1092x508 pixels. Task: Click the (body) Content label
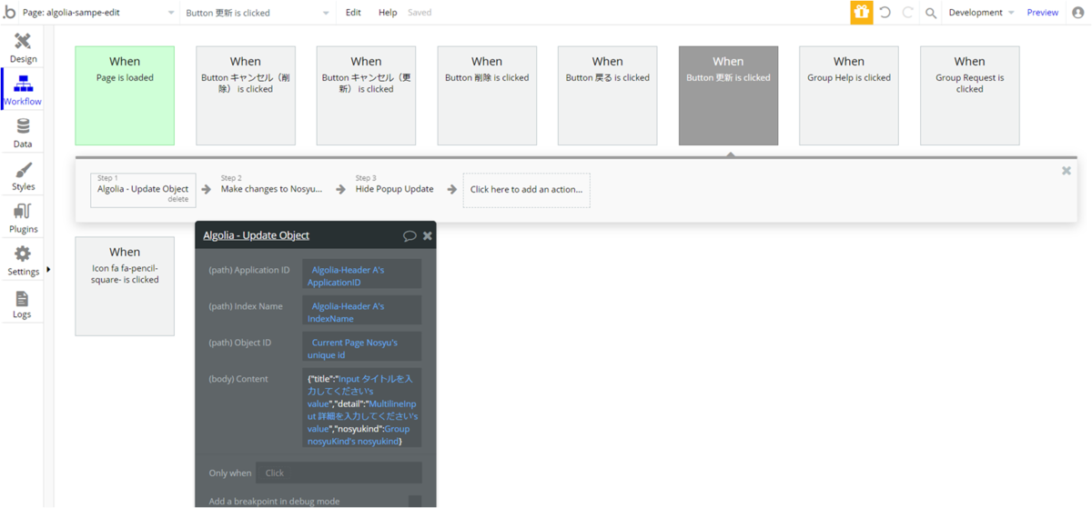click(x=238, y=379)
